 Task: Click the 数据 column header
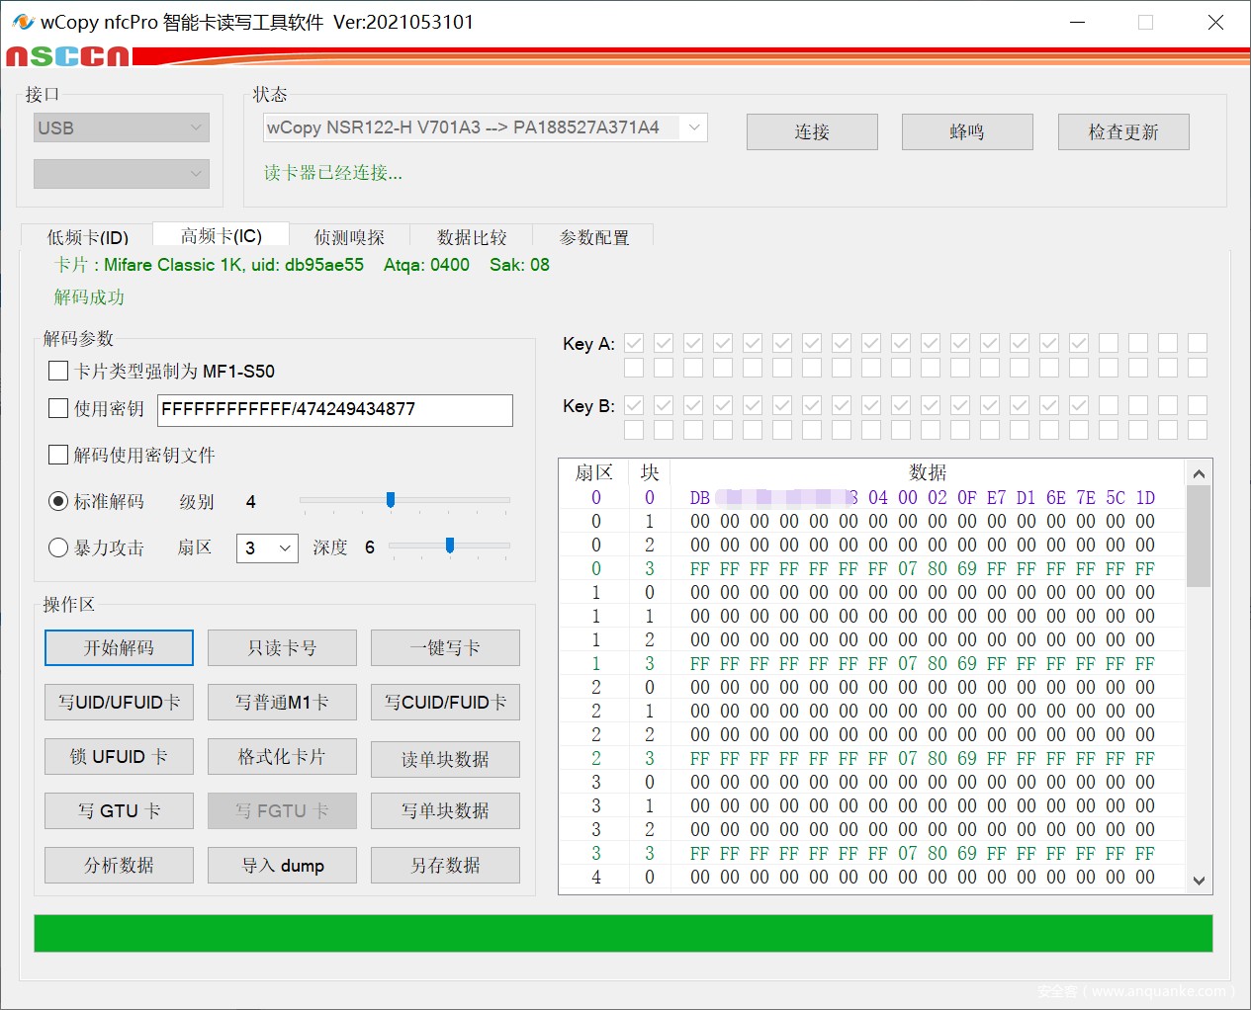click(928, 472)
